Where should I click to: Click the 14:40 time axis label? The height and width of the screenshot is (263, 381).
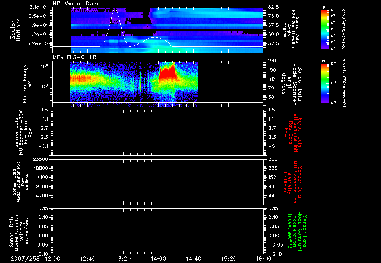193,259
